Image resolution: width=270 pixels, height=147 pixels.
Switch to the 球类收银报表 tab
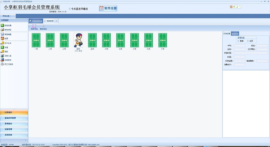pos(36,21)
